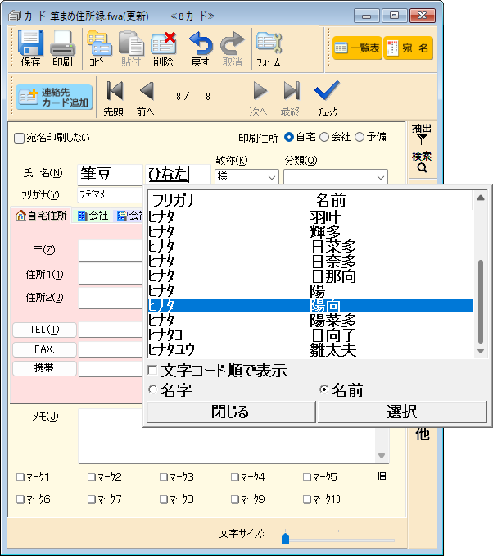Click the 選択 button
The image size is (493, 556).
[x=402, y=412]
